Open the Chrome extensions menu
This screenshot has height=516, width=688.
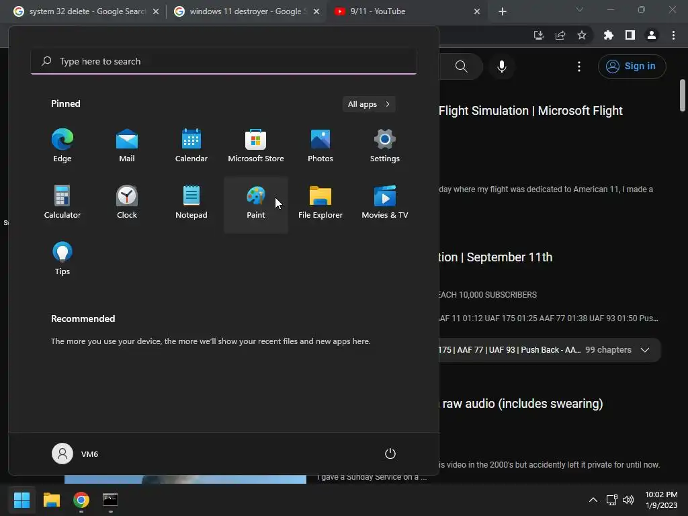609,35
